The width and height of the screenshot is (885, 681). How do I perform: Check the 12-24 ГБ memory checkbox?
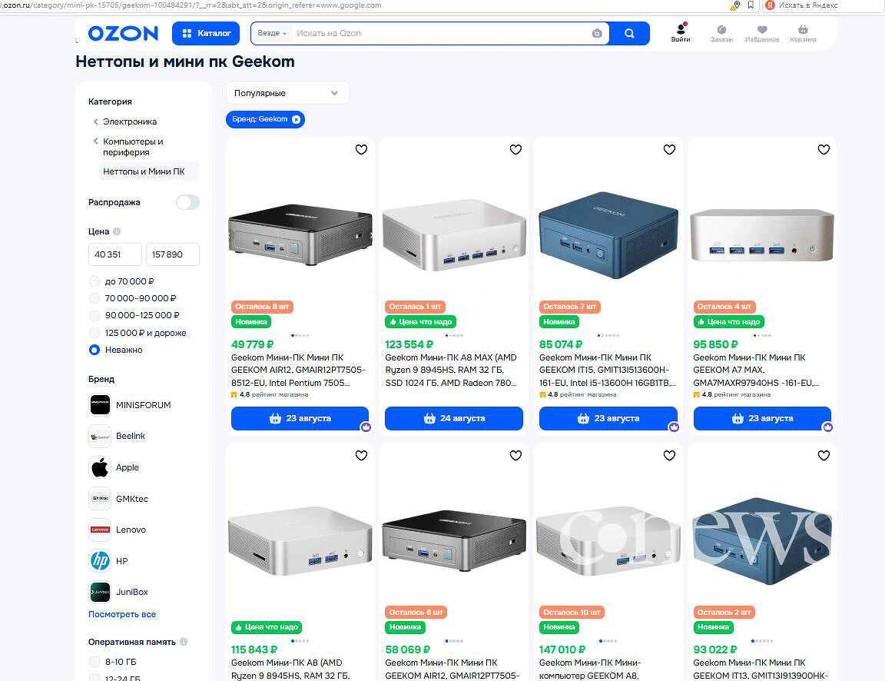[94, 678]
